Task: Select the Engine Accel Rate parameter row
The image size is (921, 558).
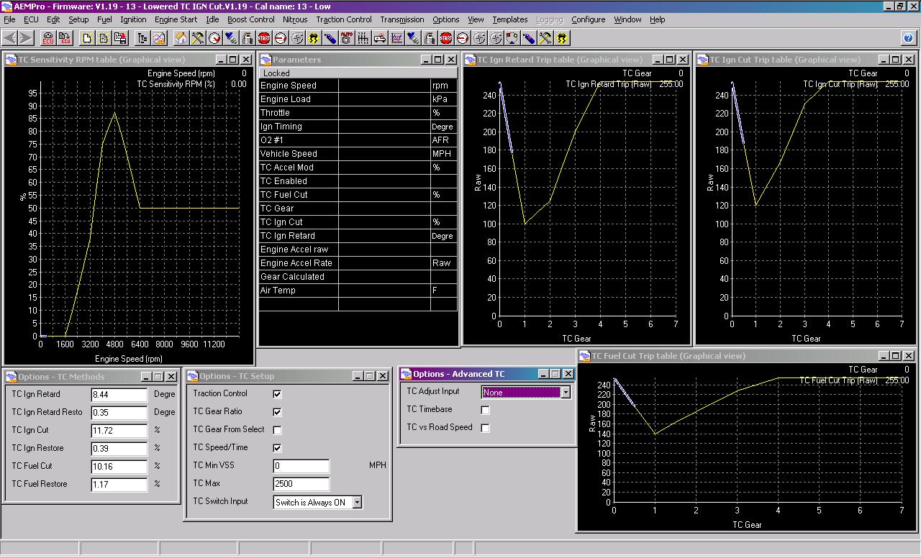Action: click(358, 263)
